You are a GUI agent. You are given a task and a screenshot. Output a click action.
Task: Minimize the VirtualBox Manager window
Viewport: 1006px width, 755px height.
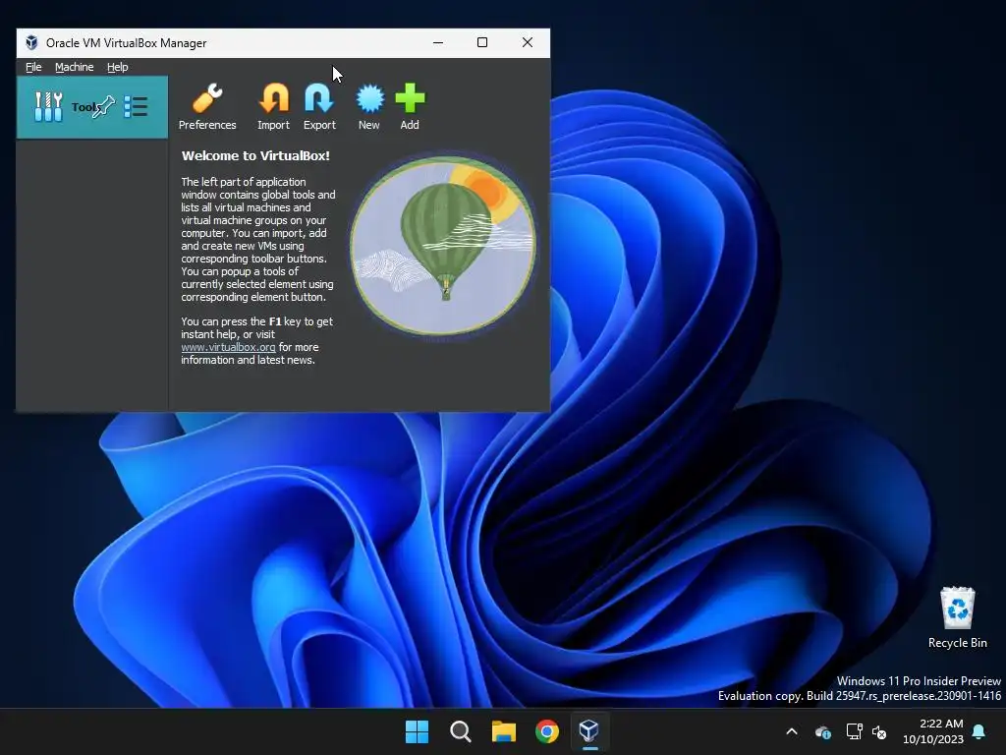point(438,43)
